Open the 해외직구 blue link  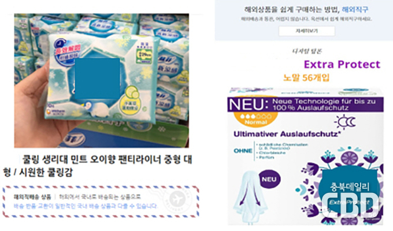coord(355,10)
